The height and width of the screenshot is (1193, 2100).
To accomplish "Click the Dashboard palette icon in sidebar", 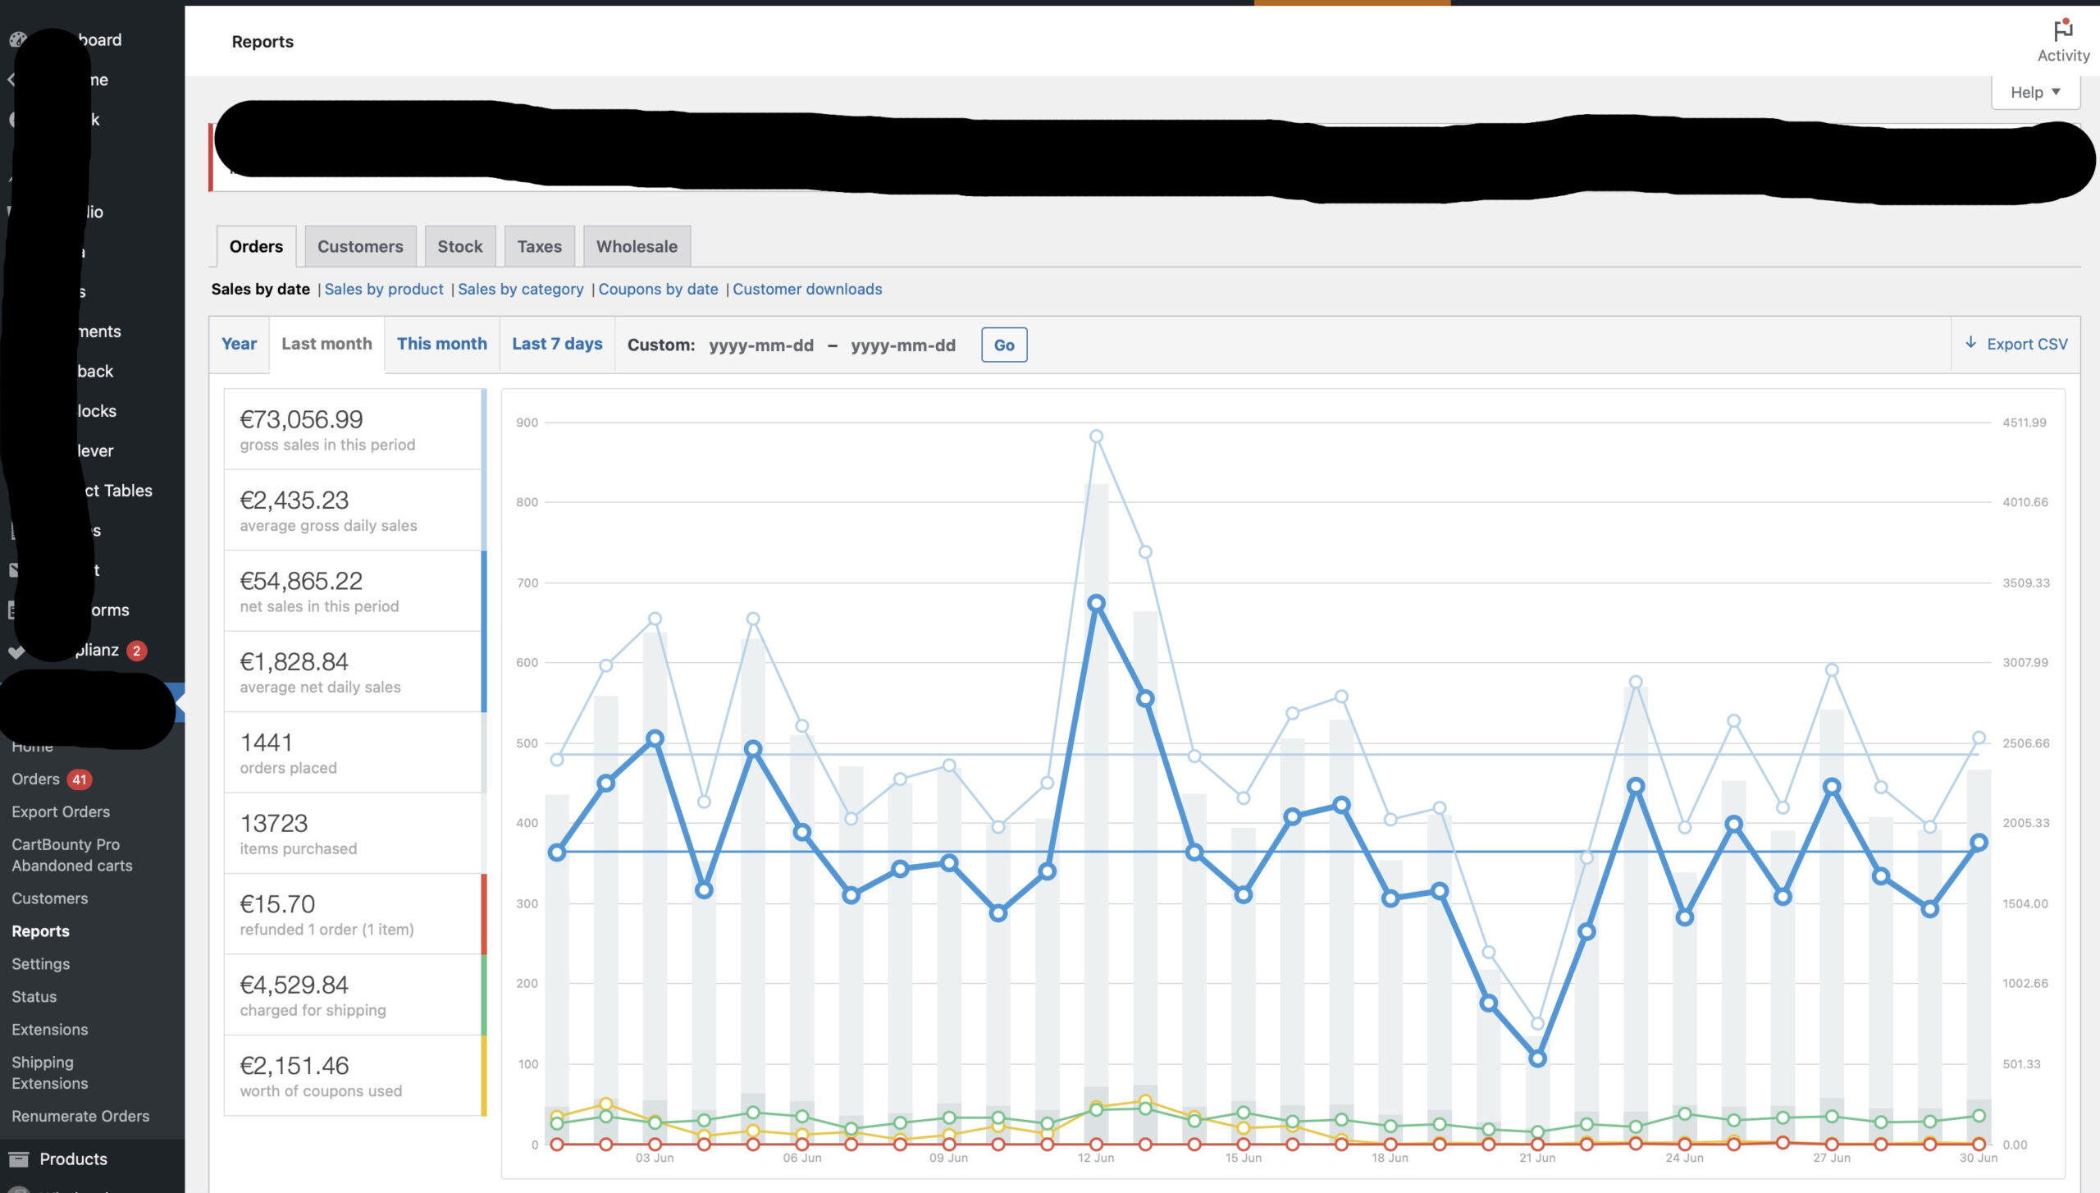I will pos(16,39).
